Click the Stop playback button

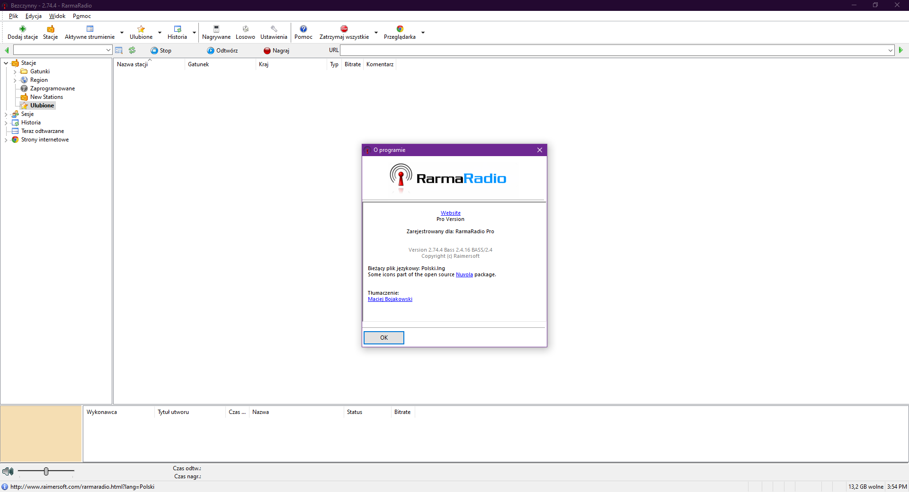pos(161,51)
